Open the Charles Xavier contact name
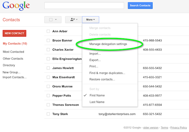 click(x=63, y=50)
